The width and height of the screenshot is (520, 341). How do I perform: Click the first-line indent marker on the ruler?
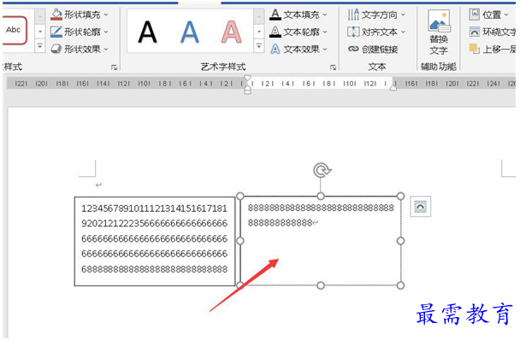tap(247, 79)
